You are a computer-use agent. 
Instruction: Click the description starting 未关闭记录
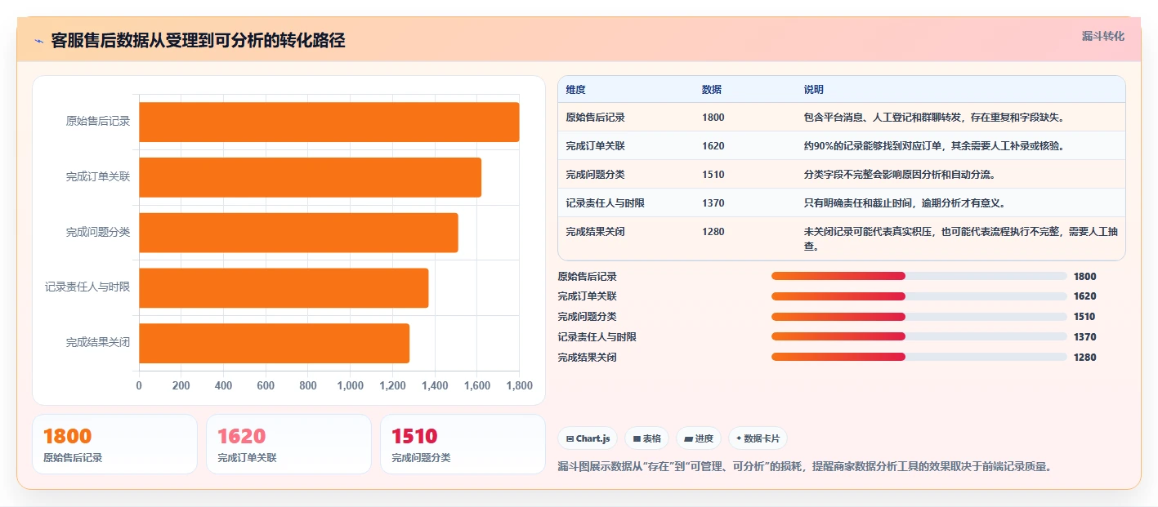click(x=960, y=238)
